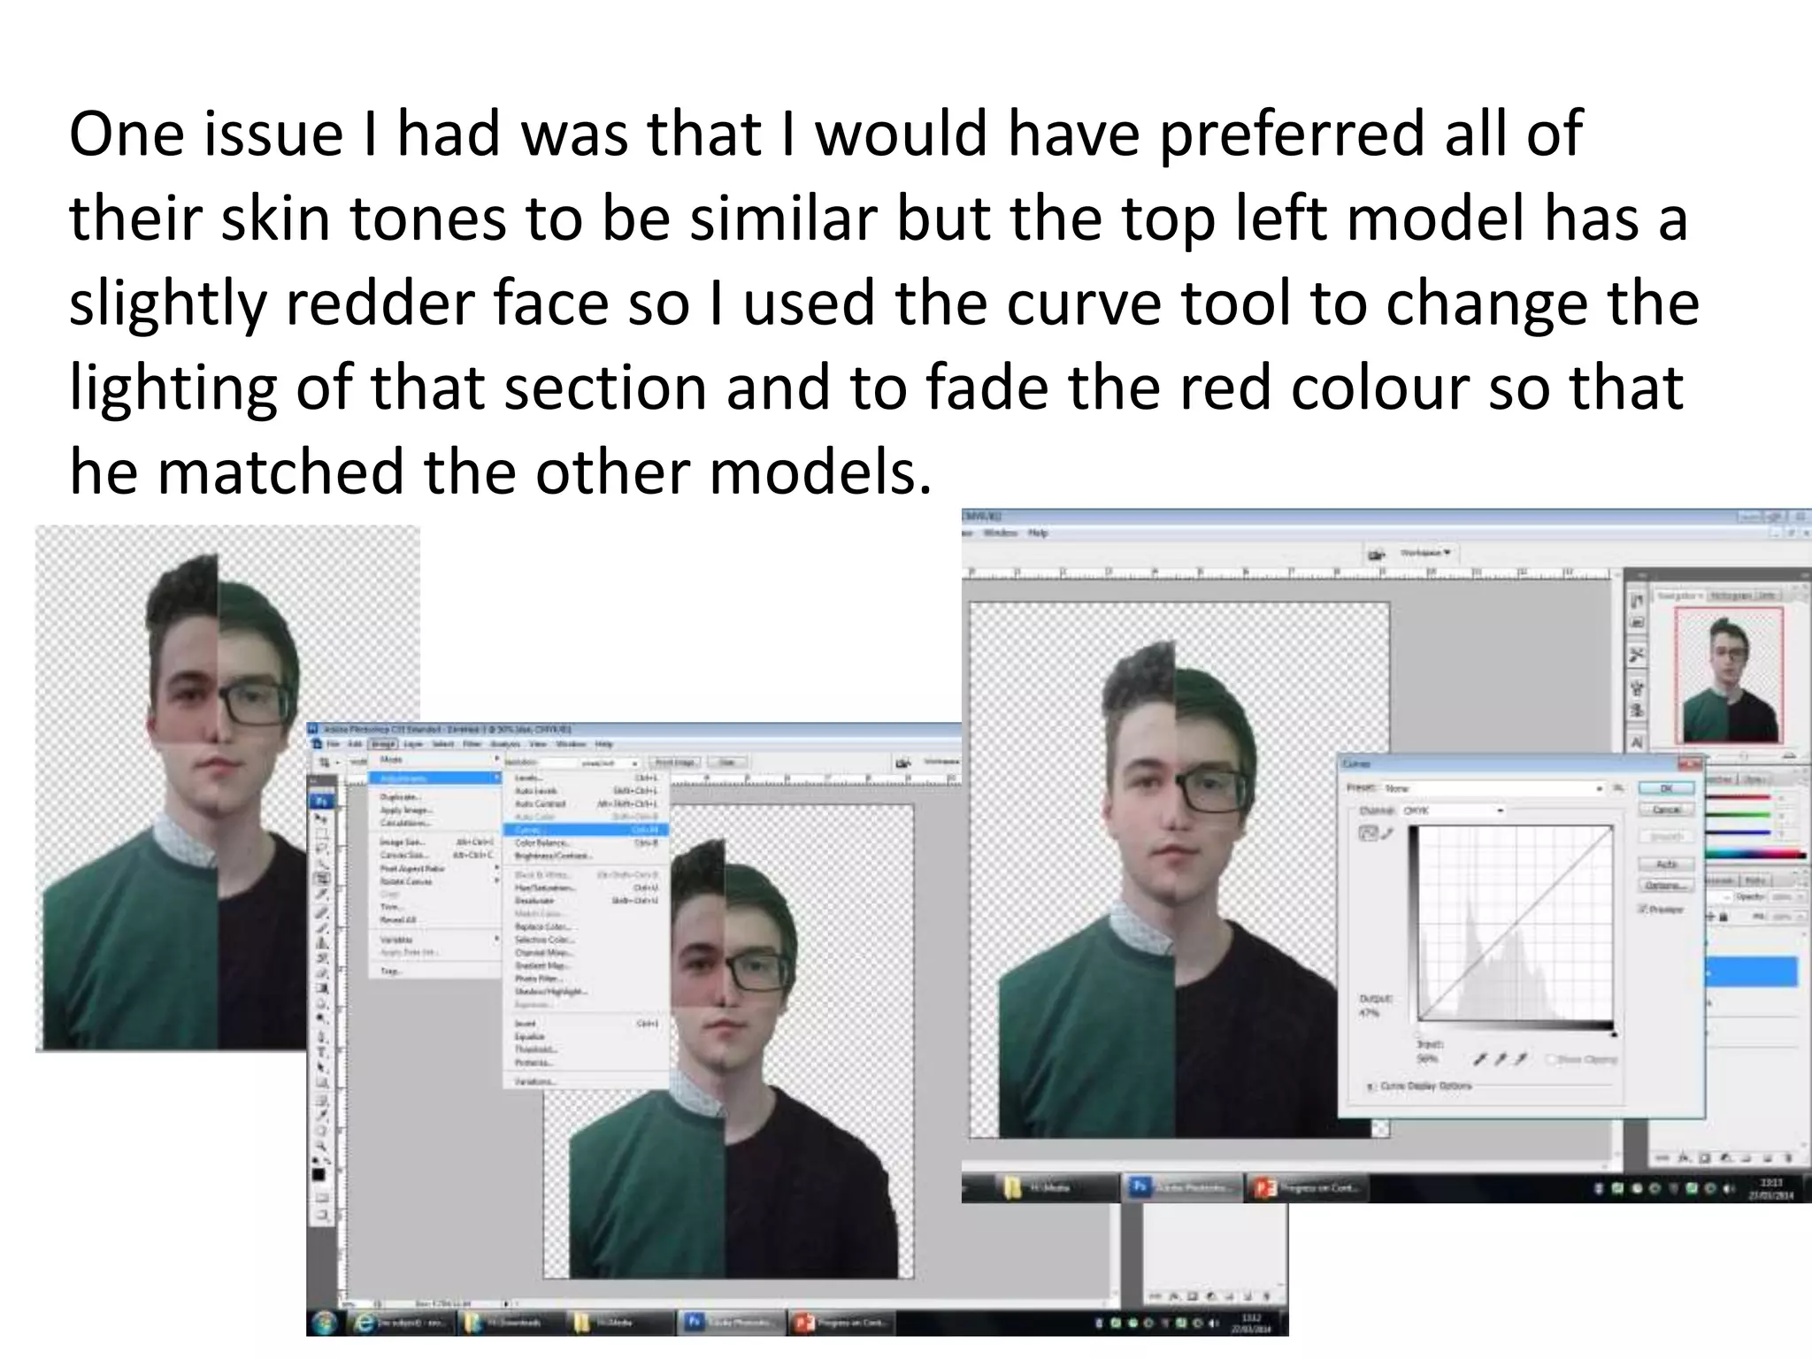Click Clear button in options bar
Screen dimensions: 1812x1359
726,762
